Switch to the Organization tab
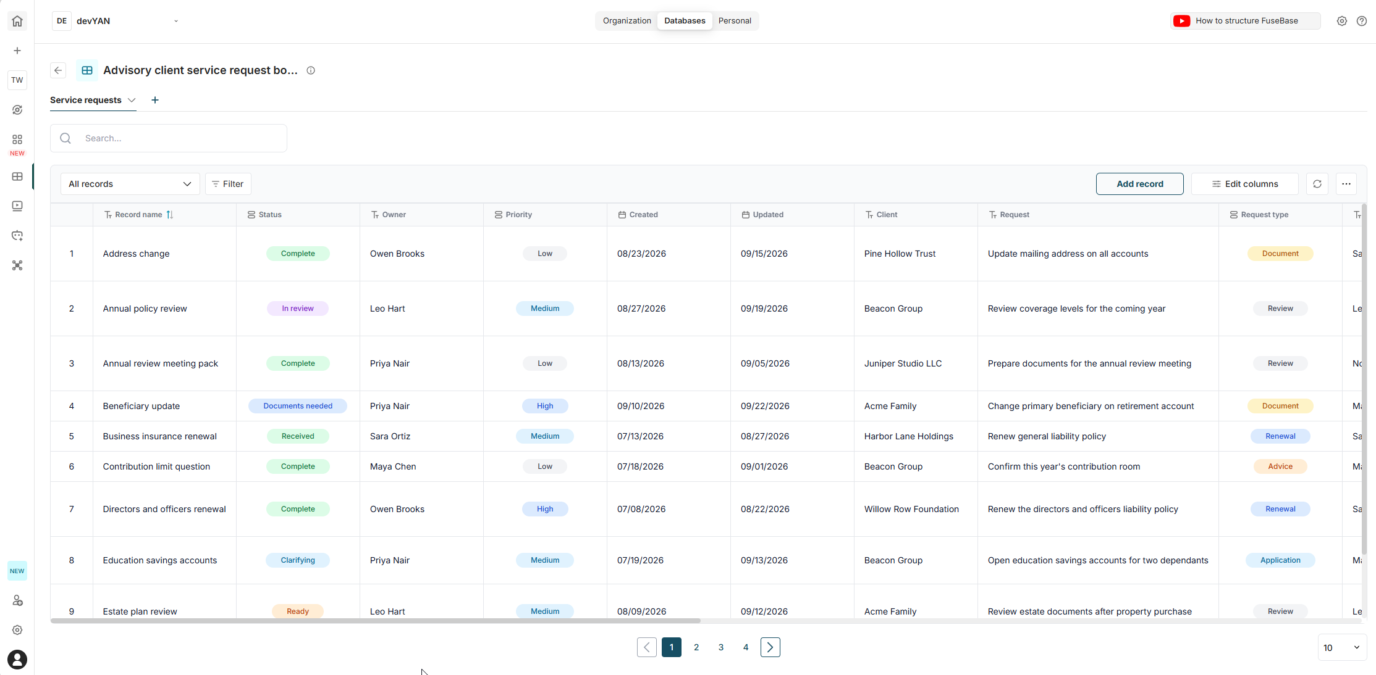This screenshot has height=675, width=1376. (x=627, y=21)
